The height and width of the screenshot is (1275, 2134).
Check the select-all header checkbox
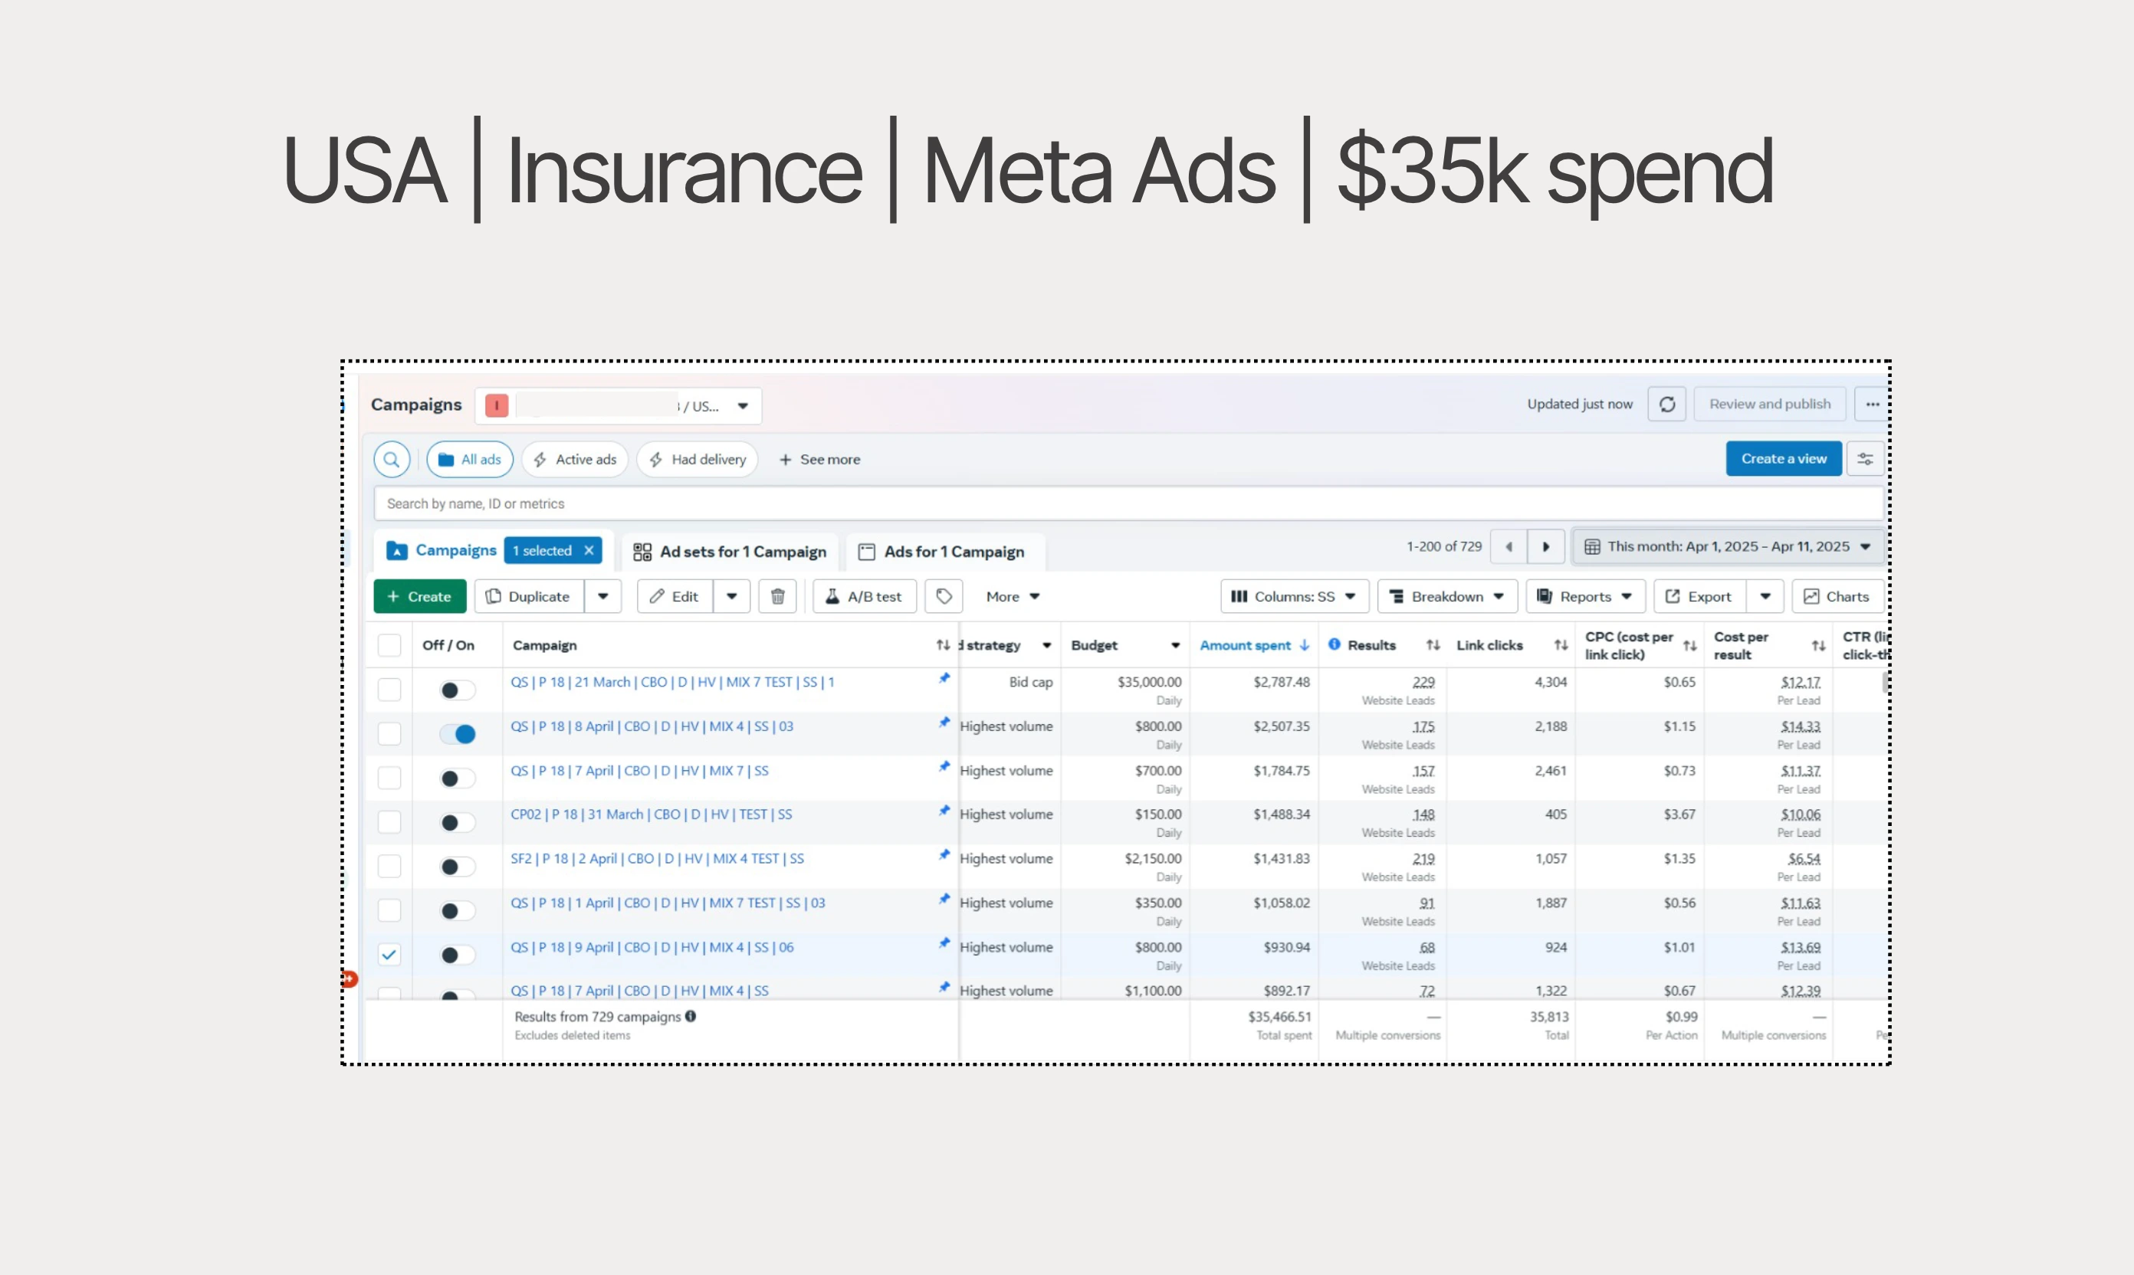click(x=389, y=645)
